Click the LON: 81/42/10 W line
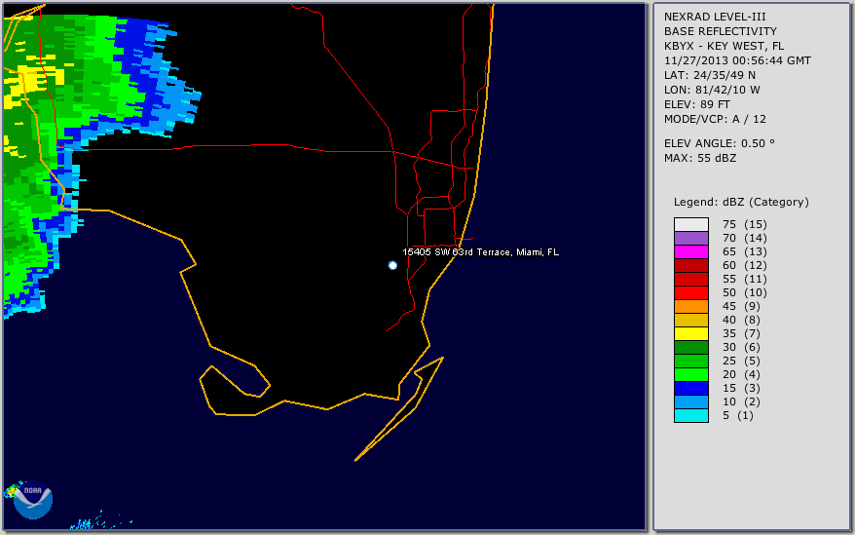Screen dimensions: 855x535 point(712,90)
